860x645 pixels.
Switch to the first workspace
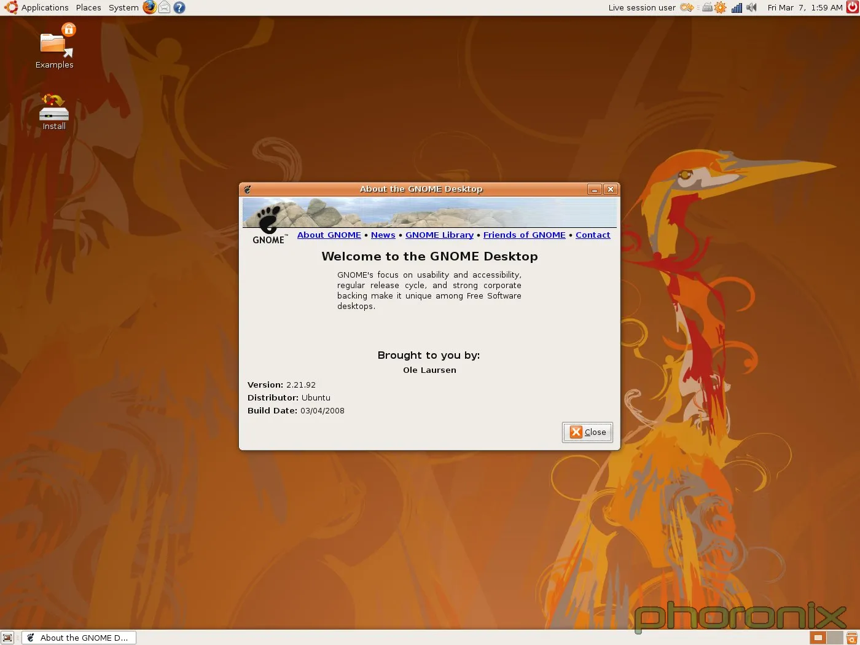tap(818, 638)
